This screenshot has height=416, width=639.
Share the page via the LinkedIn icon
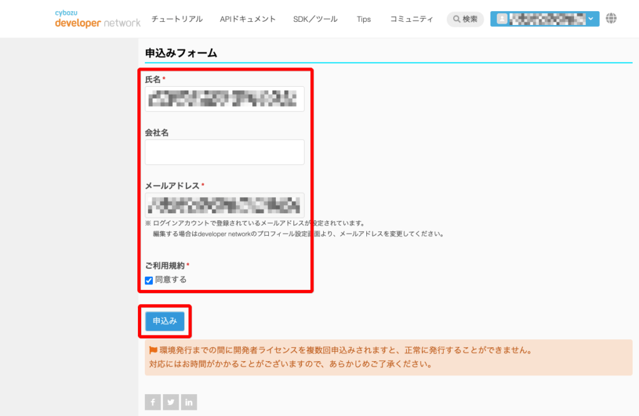188,402
